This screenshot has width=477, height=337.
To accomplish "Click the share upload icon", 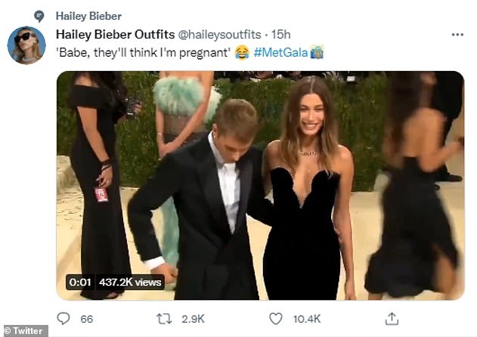I will click(391, 318).
